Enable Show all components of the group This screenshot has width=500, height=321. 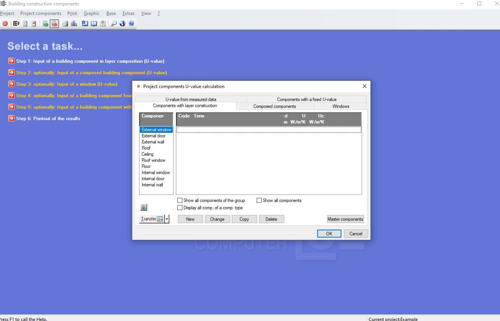[x=180, y=200]
